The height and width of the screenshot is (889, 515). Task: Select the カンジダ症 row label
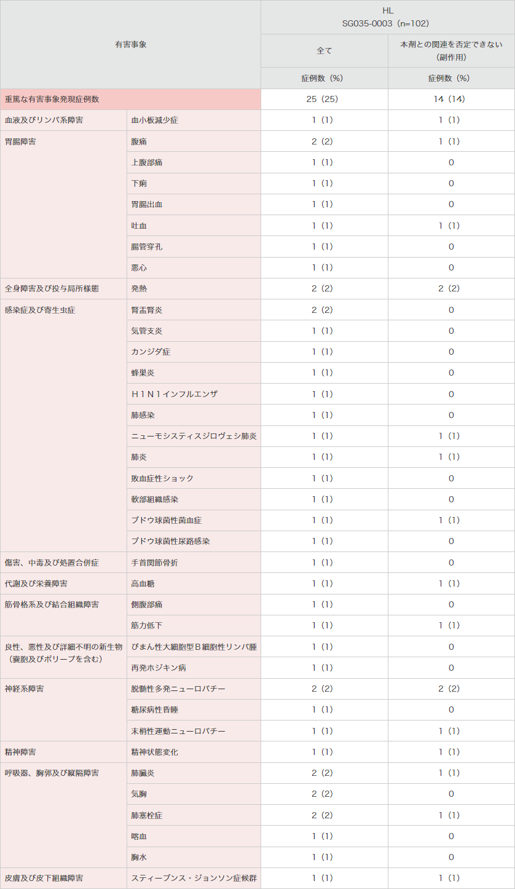[194, 352]
